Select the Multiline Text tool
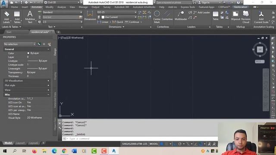This screenshot has height=155, width=276. coord(30,17)
